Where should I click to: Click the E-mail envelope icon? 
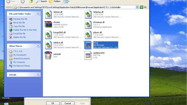(11, 34)
